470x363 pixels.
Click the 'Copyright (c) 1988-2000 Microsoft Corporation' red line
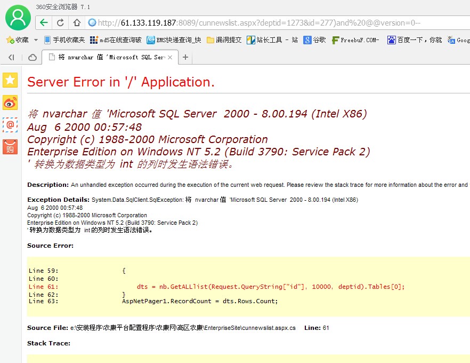[148, 139]
